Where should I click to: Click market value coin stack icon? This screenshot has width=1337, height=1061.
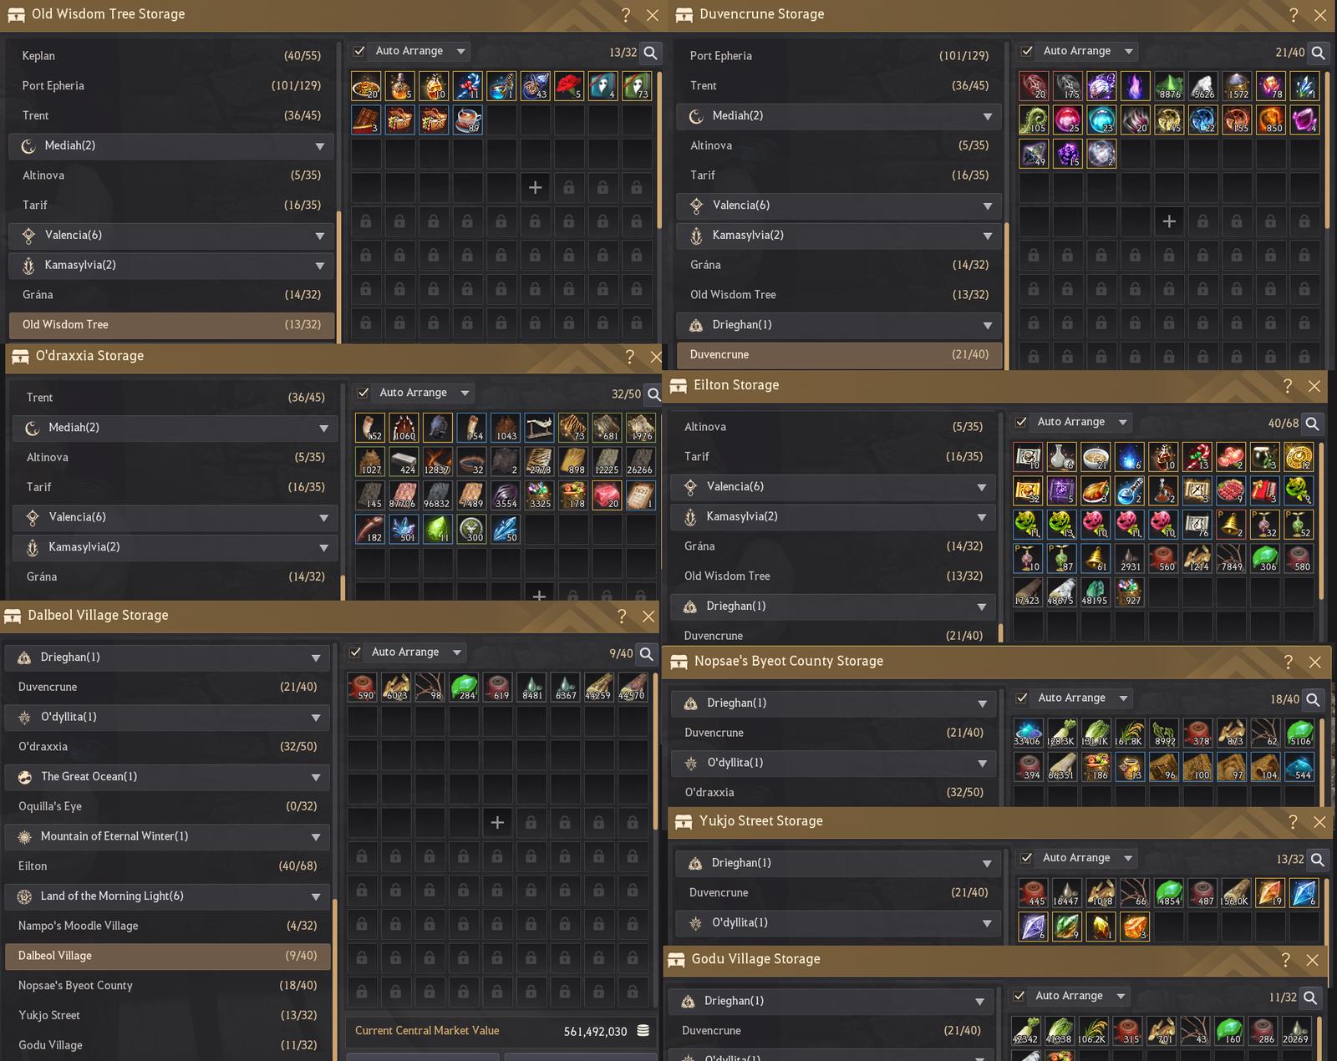643,1031
